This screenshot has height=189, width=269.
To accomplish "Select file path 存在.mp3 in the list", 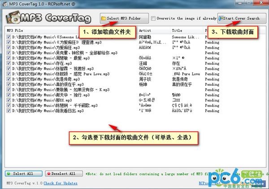I will point(42,63).
